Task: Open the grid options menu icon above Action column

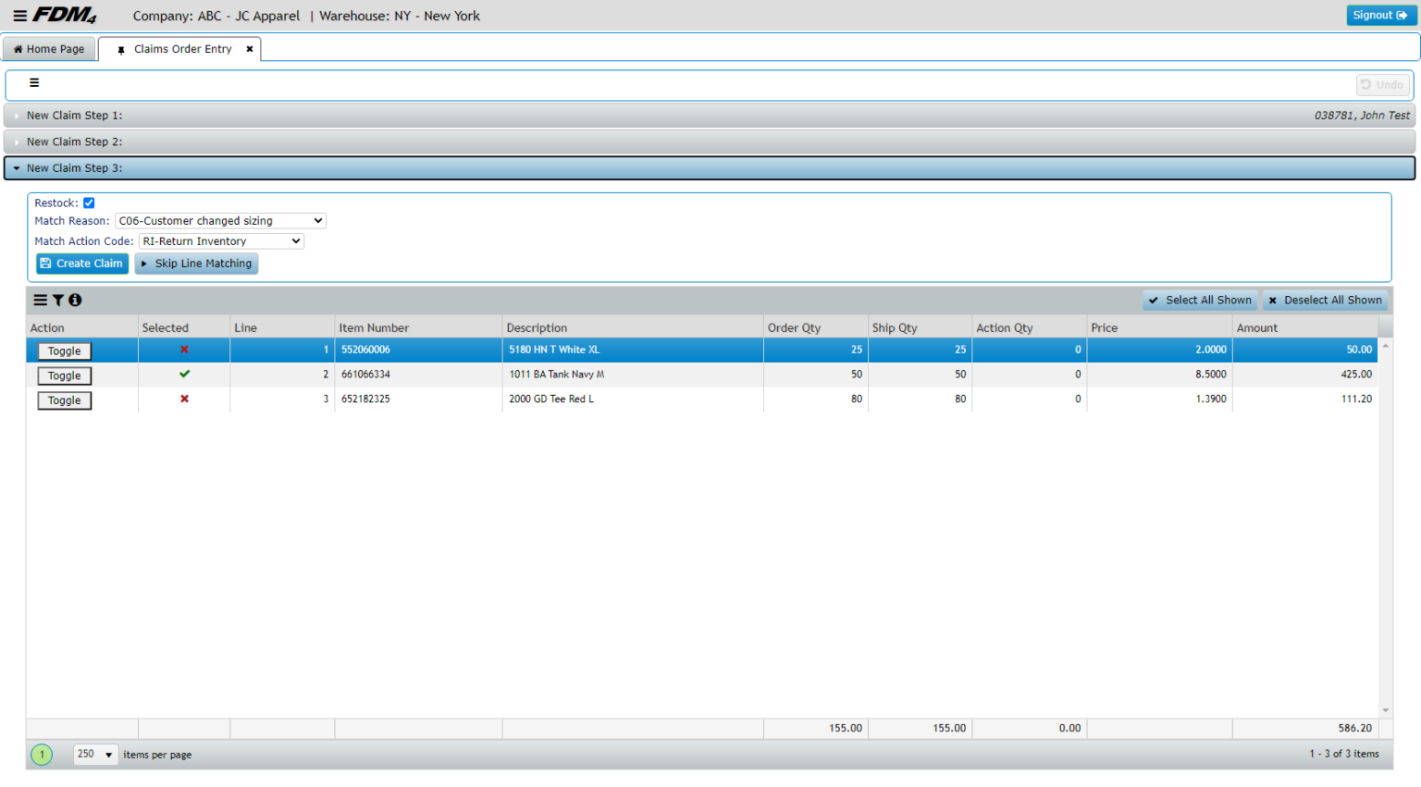Action: 39,300
